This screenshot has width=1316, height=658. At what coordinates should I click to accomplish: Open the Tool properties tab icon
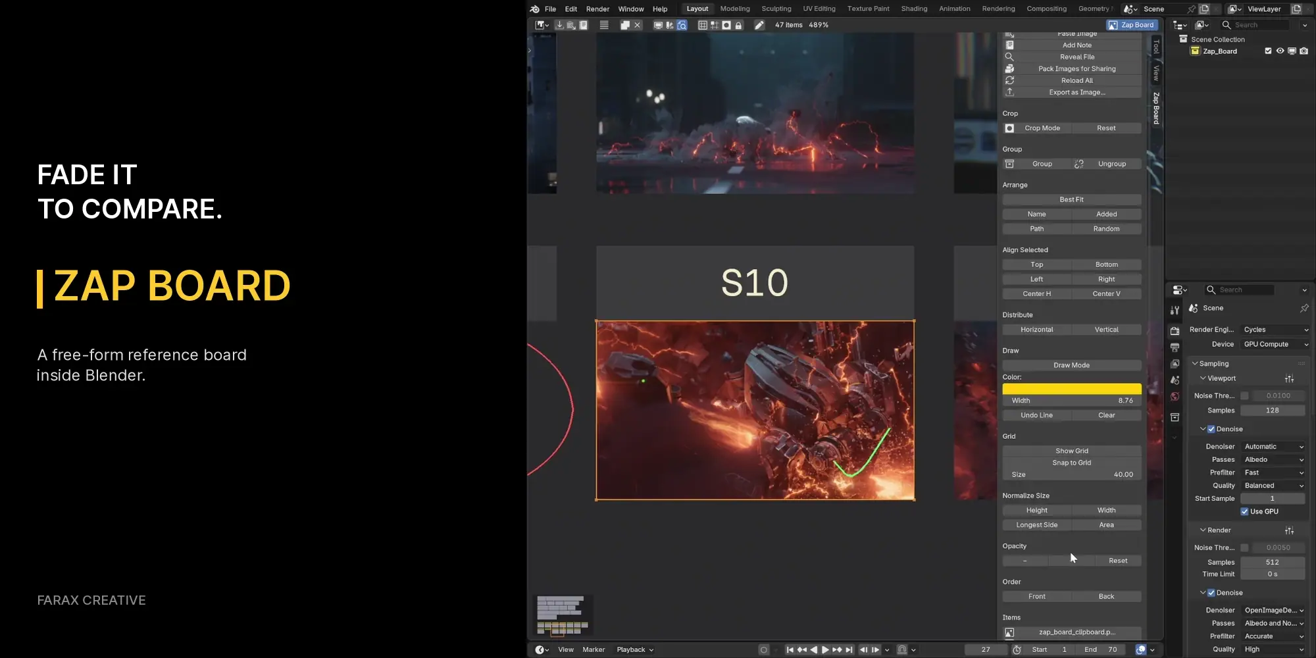coord(1175,310)
